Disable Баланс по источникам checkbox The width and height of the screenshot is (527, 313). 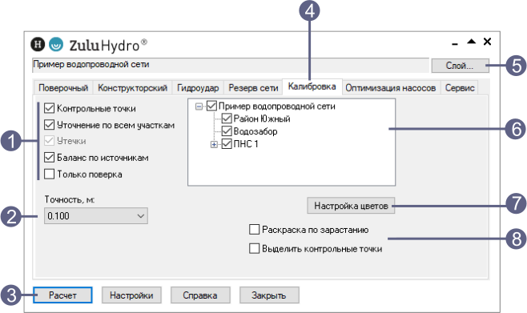[x=50, y=157]
